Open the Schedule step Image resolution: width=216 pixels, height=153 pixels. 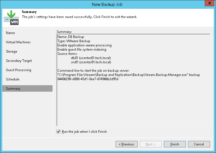click(x=13, y=79)
